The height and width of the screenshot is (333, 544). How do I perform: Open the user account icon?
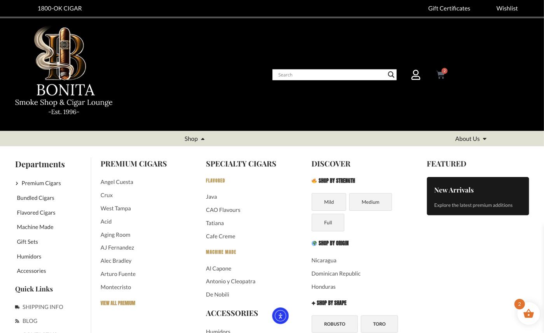(416, 75)
